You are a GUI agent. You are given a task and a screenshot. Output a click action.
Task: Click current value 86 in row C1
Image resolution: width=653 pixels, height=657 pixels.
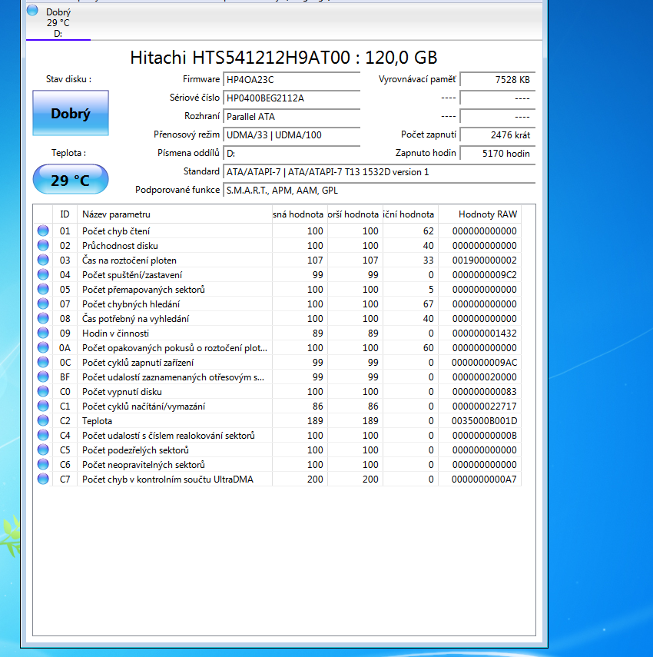point(318,406)
